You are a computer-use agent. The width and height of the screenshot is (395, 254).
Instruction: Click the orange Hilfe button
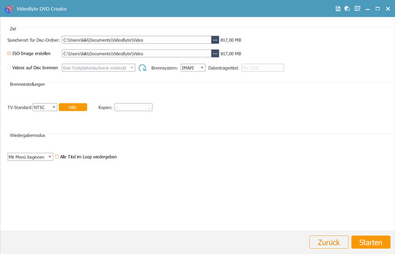coord(73,107)
